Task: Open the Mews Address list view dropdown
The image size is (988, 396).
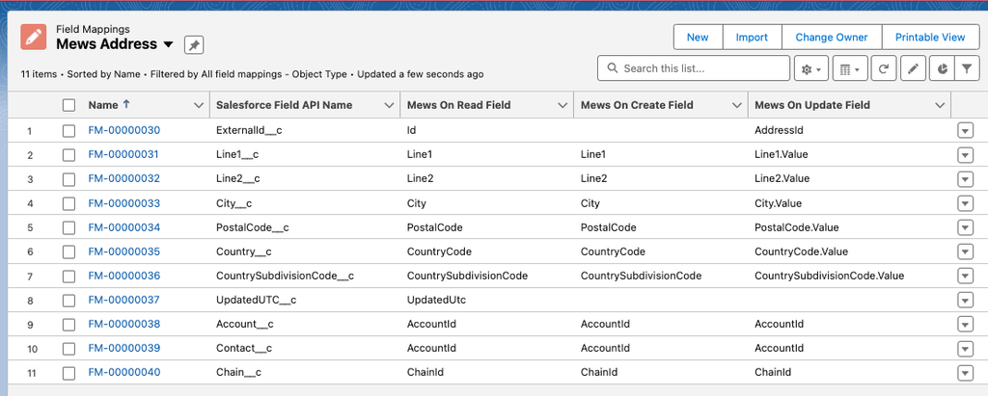Action: coord(168,44)
